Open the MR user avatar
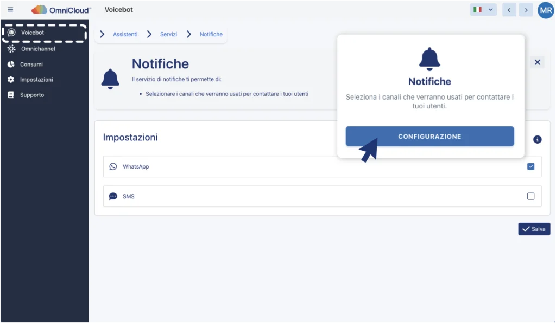The width and height of the screenshot is (556, 323). pos(545,10)
